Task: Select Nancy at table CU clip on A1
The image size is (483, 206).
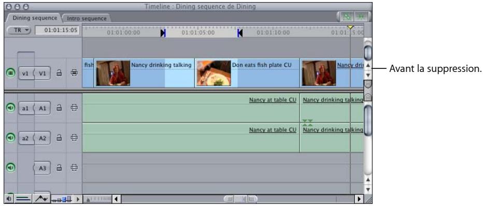Action: tap(191, 108)
